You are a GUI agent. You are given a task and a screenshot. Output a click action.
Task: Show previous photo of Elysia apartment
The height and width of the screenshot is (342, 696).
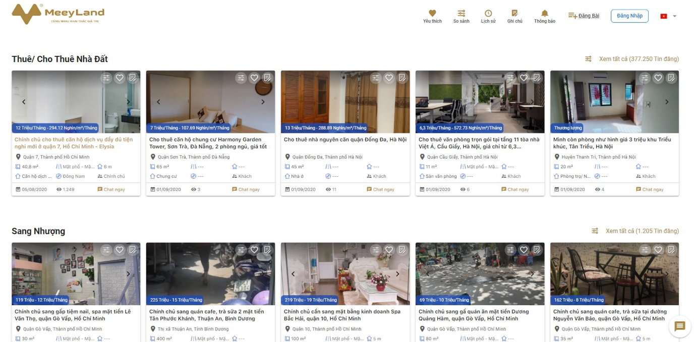[x=24, y=102]
